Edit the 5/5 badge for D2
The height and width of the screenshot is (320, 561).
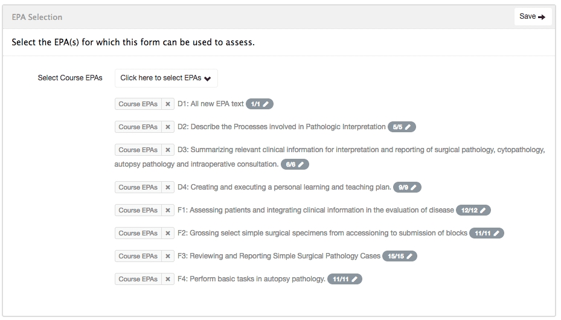pyautogui.click(x=402, y=127)
